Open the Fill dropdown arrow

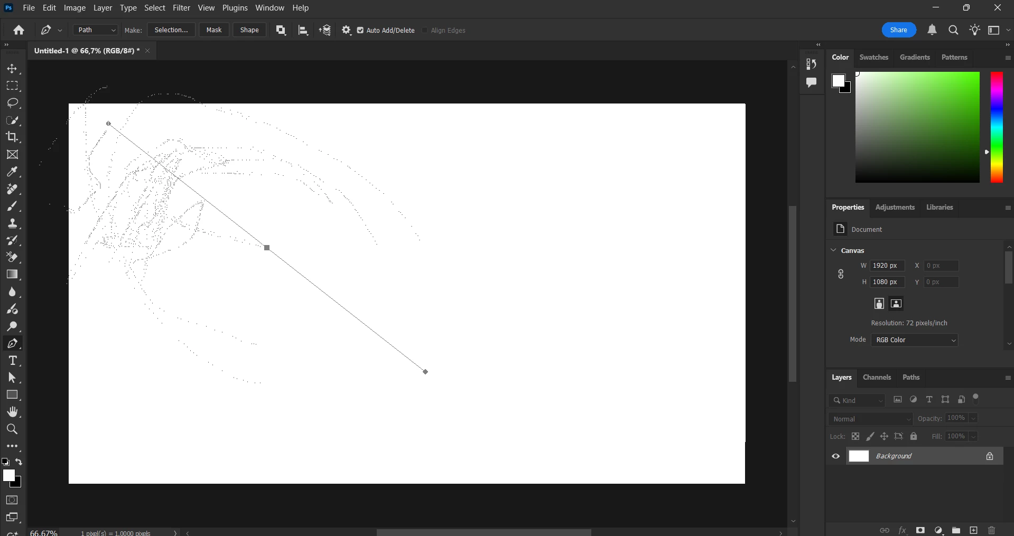click(x=973, y=437)
